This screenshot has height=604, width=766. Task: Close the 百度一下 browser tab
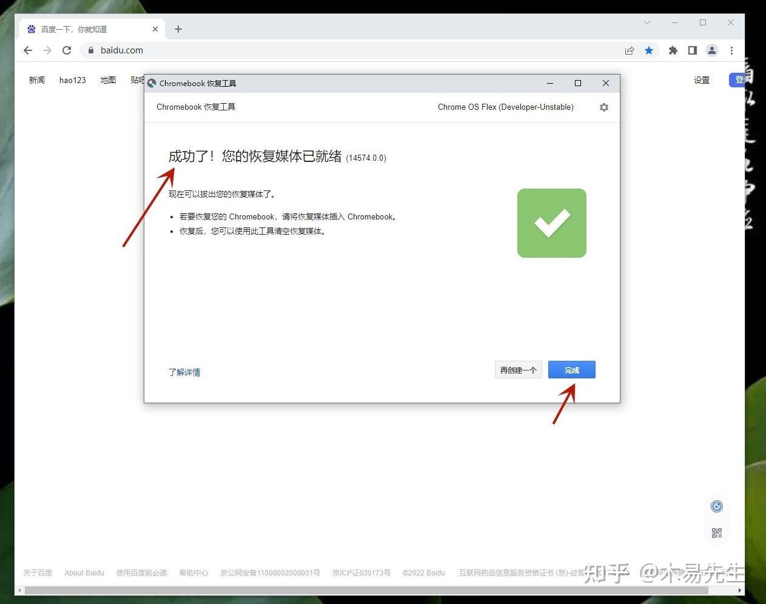155,29
